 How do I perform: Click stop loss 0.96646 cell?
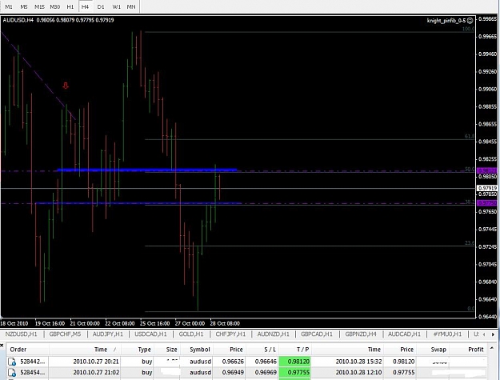coord(266,362)
